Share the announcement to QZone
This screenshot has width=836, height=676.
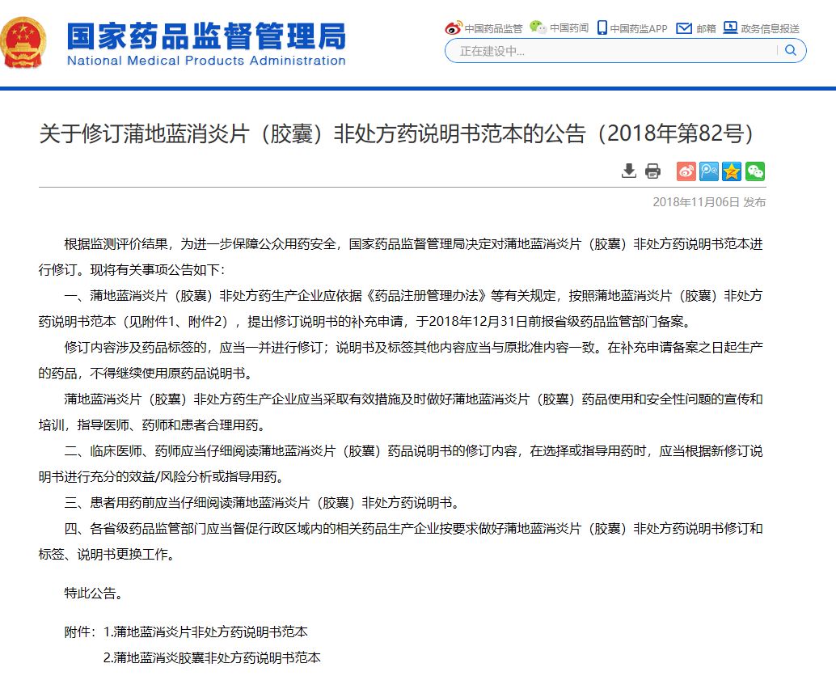pyautogui.click(x=731, y=171)
